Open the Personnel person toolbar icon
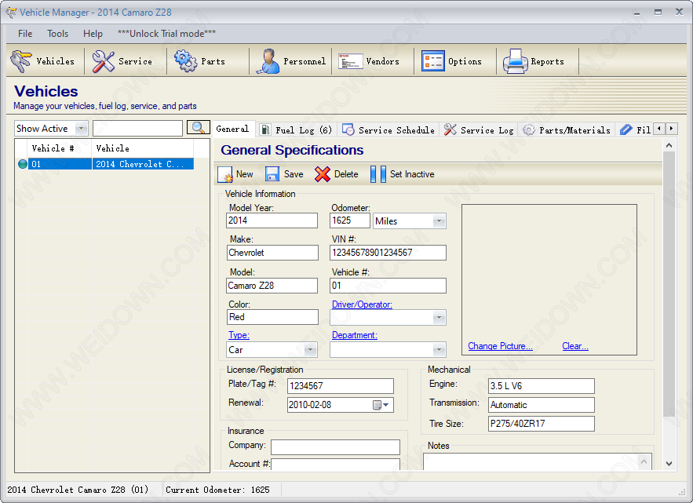Screen dimensions: 693x503 [268, 61]
